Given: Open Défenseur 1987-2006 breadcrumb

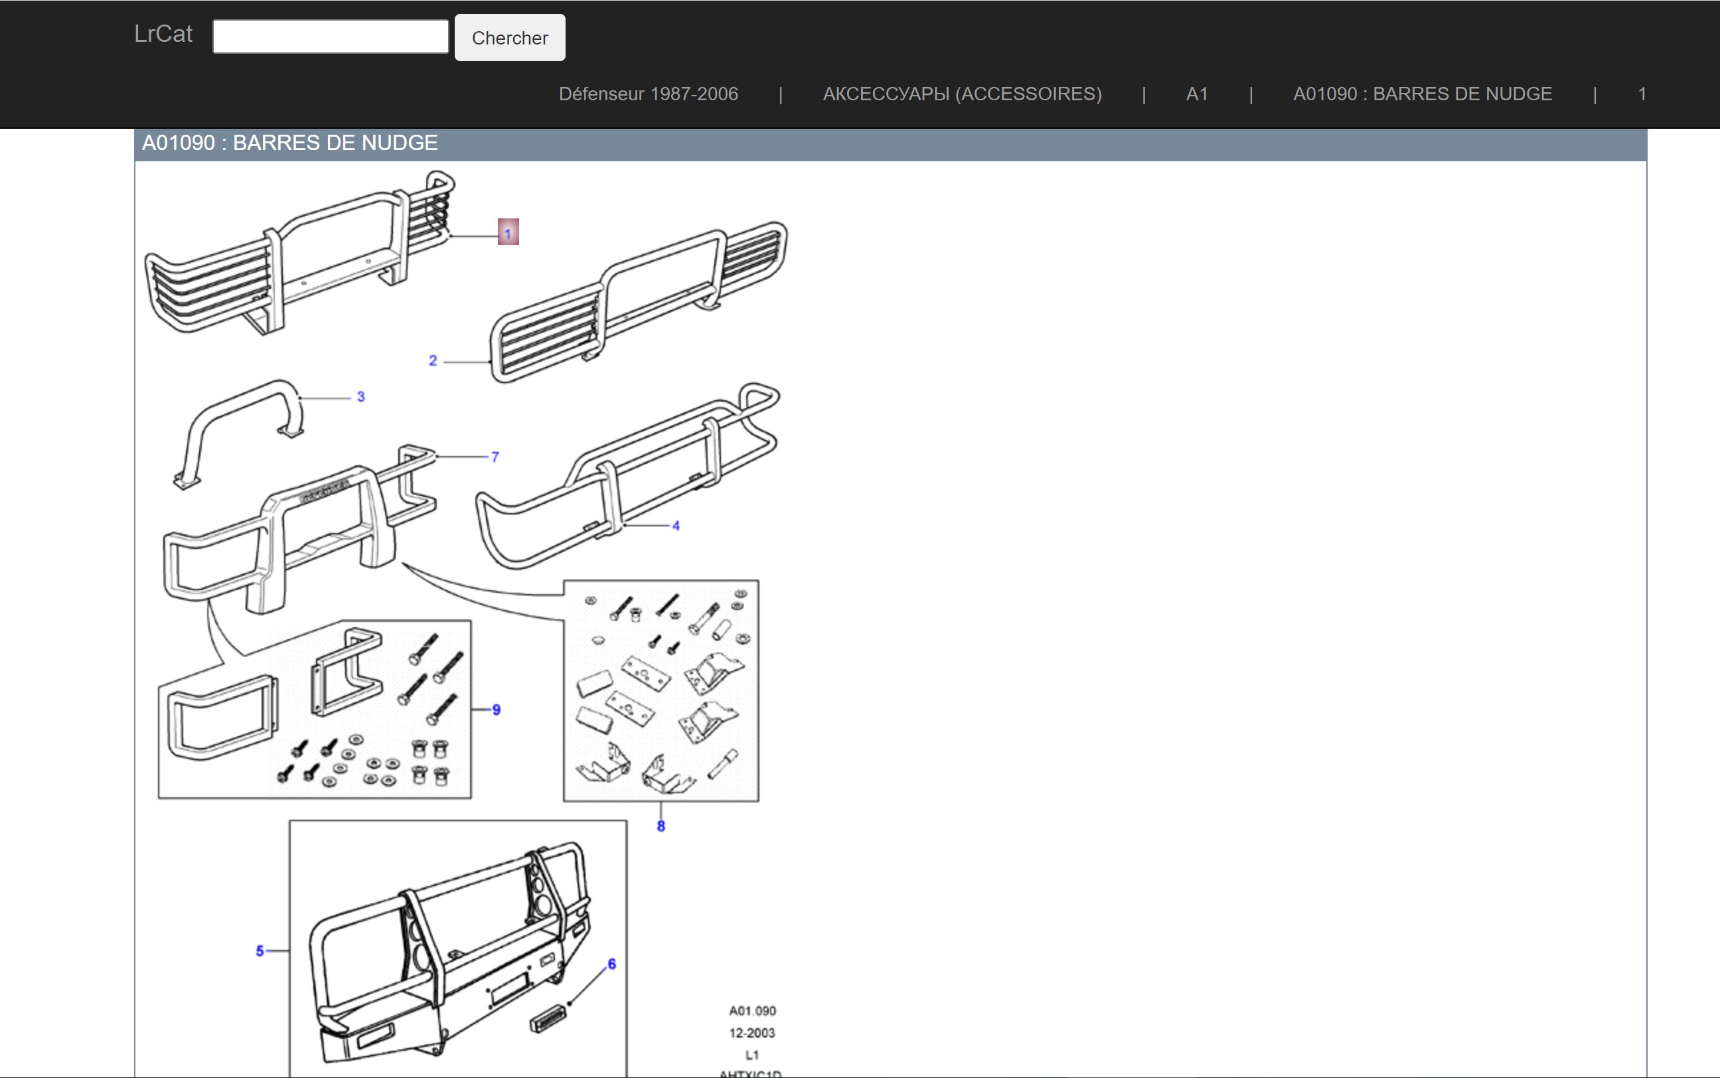Looking at the screenshot, I should pos(648,94).
